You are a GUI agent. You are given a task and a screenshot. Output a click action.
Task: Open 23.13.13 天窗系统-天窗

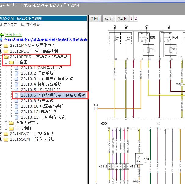(x=43, y=117)
